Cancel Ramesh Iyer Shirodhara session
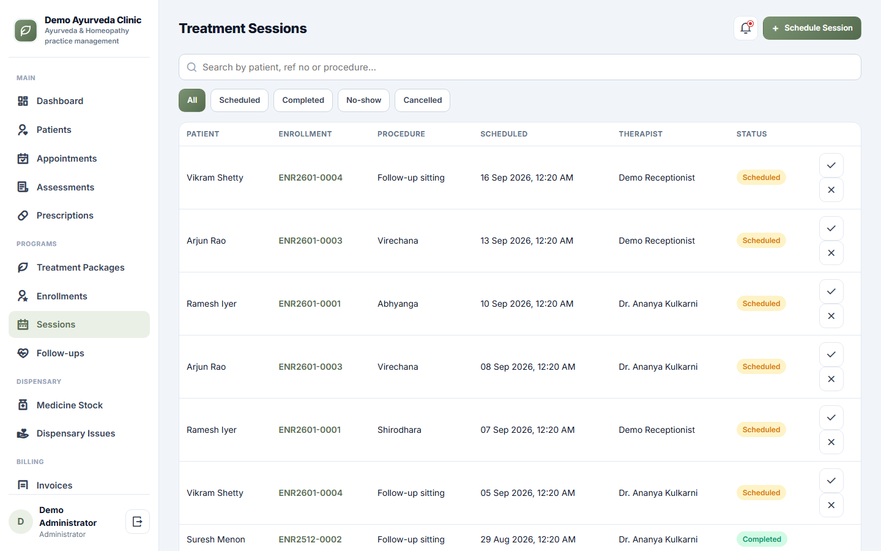Screen dimensions: 881x551 point(831,442)
